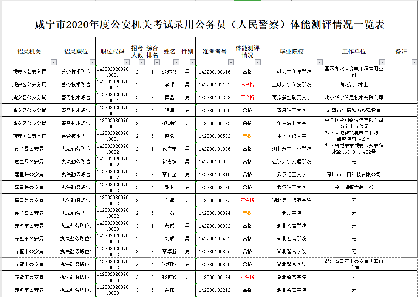
Task: Click the name cell 戴广宁
Action: (x=170, y=149)
